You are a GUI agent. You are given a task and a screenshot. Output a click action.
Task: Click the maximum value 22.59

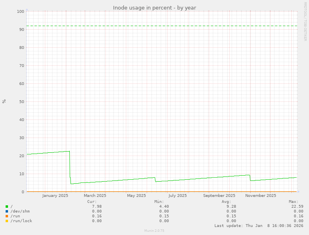[297, 207]
